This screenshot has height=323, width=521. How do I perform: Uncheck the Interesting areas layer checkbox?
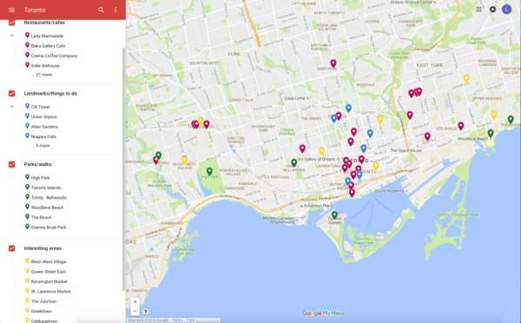[x=11, y=248]
